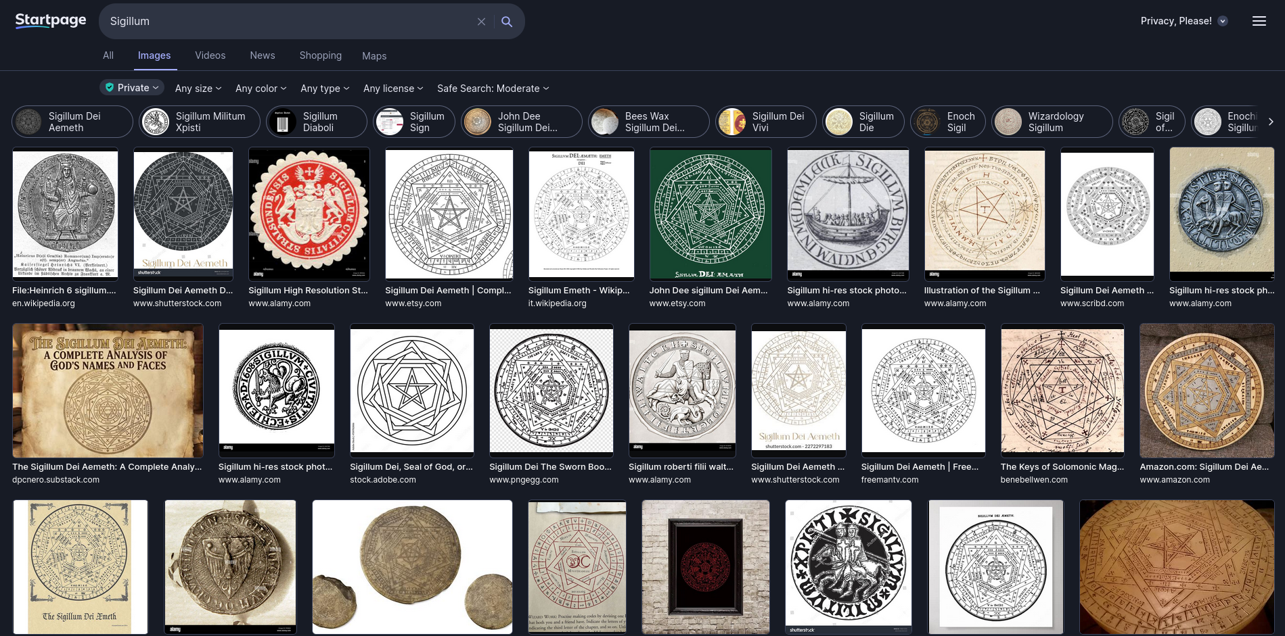This screenshot has width=1285, height=636.
Task: Select the Sigillum Dei Aemeth suggestion chip
Action: click(72, 122)
